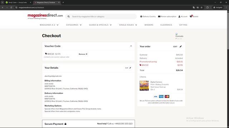
Task: Click the site info icon by the URL
Action: click(x=16, y=7)
